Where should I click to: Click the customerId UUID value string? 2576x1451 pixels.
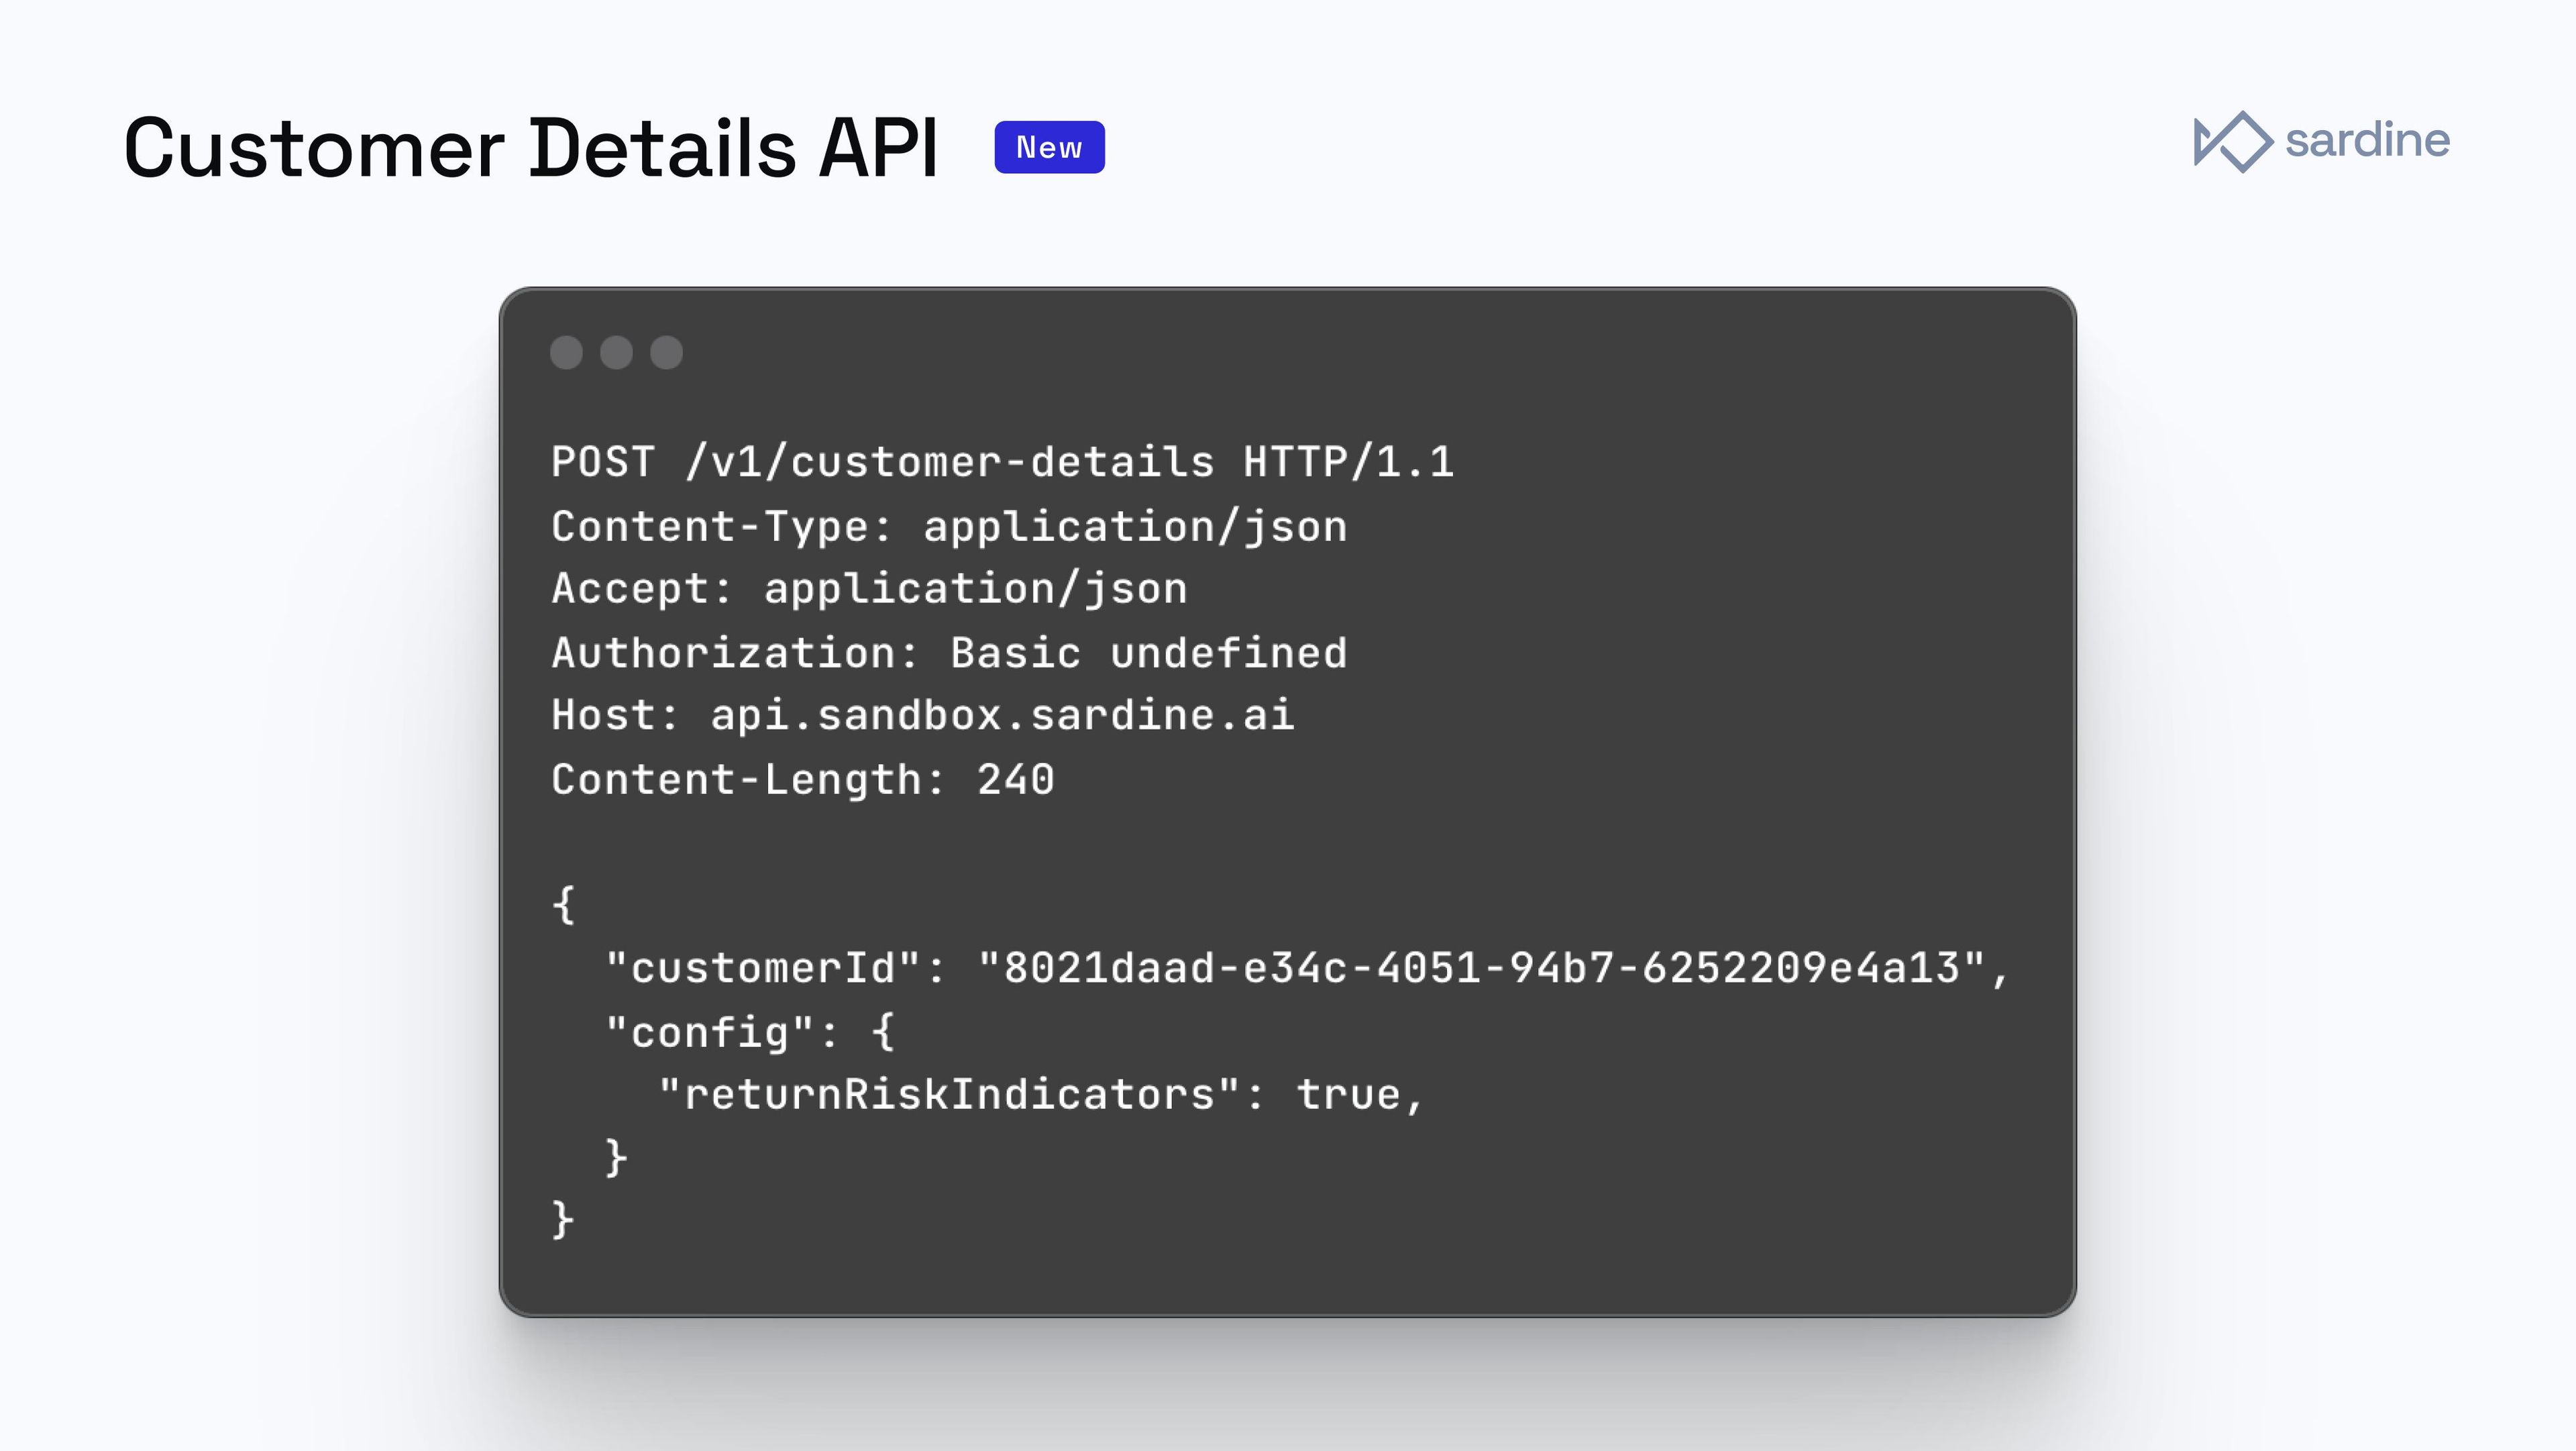click(1481, 968)
